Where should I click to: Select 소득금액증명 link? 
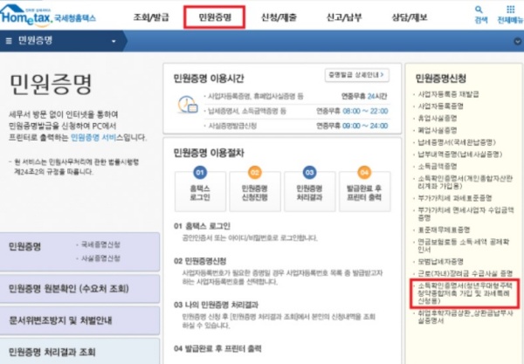coord(438,167)
